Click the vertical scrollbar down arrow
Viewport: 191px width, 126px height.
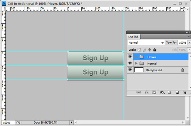tap(188, 118)
